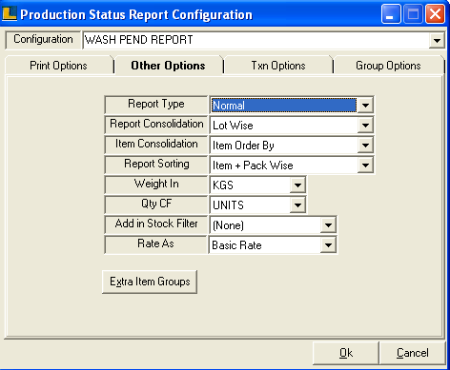Confirm with the Ok button

pos(346,353)
